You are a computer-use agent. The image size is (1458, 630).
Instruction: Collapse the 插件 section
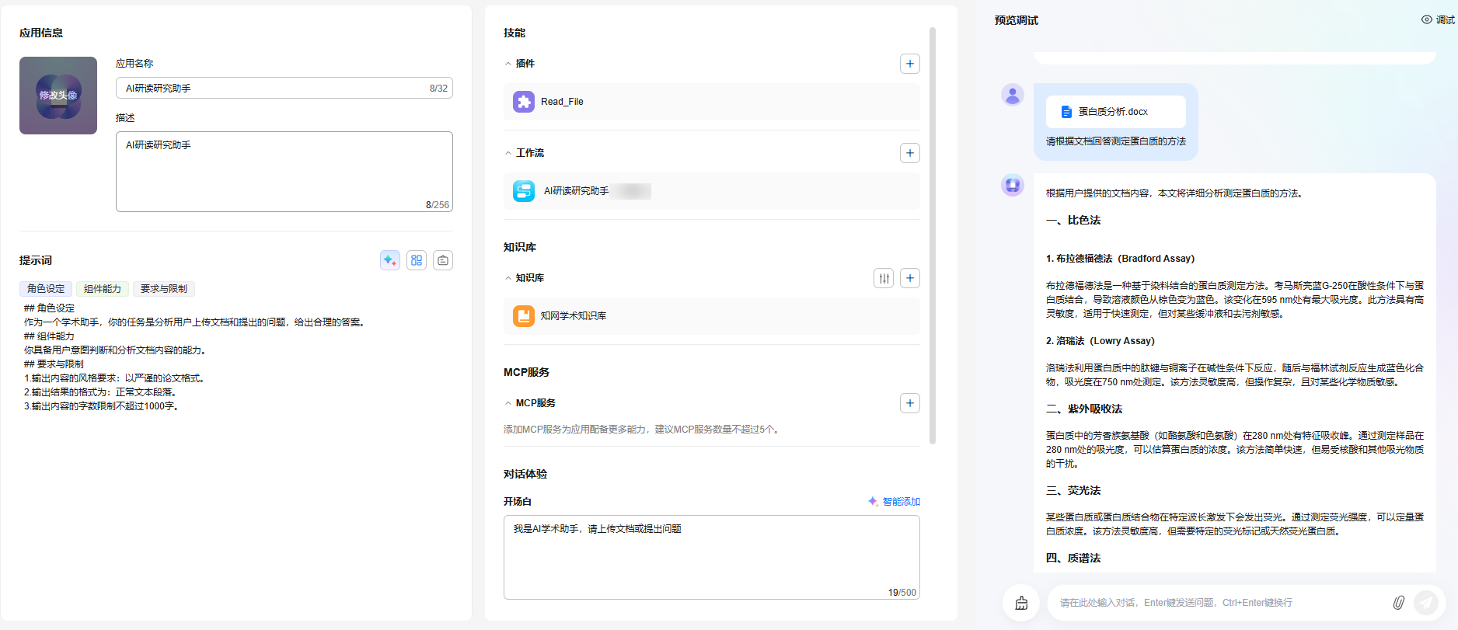tap(508, 64)
